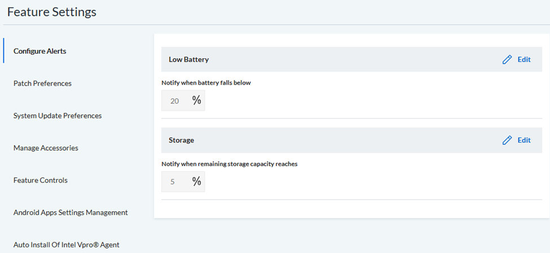Click the 'Notify when remaining storage capacity reaches' label

[x=230, y=164]
